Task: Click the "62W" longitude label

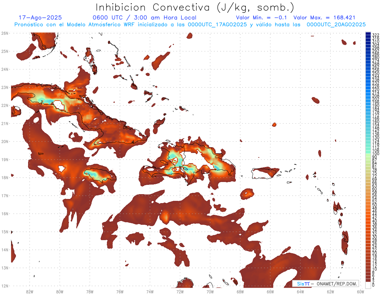Action: pos(330,291)
